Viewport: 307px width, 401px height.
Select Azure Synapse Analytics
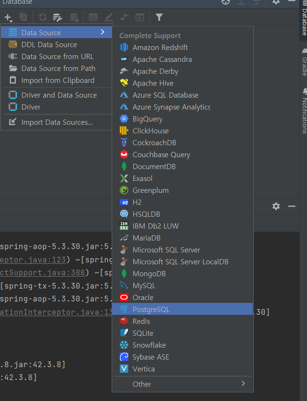coord(182,107)
